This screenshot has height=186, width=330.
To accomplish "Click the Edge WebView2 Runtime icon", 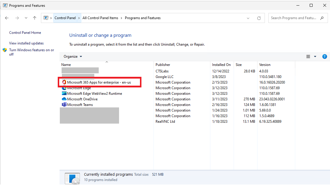I will pos(65,93).
